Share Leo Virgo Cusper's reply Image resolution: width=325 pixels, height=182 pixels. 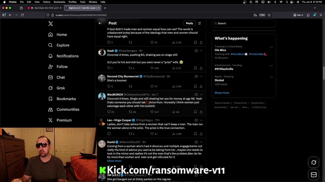click(201, 134)
